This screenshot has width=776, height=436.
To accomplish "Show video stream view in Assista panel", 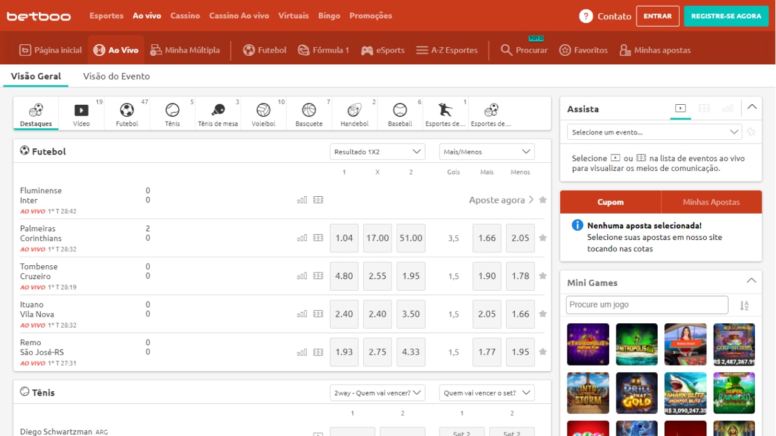I will [680, 108].
